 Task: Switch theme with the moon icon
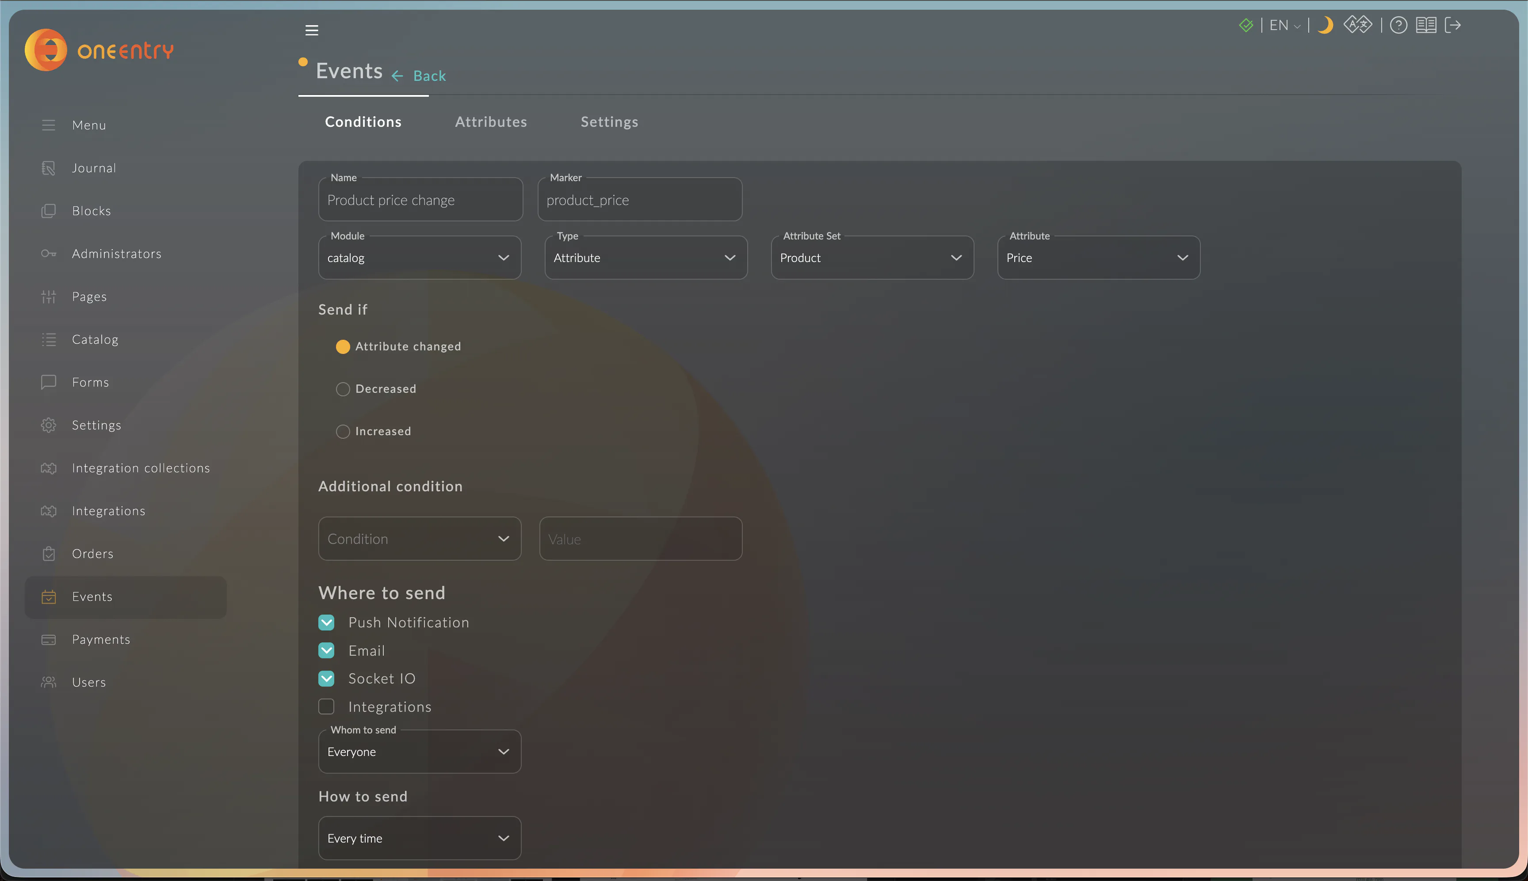(1325, 26)
